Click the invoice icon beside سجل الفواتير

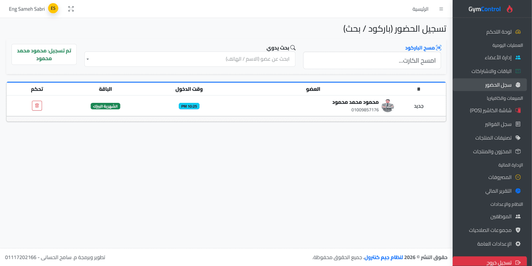tap(518, 124)
